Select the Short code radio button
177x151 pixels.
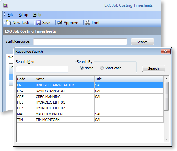[x=102, y=68]
